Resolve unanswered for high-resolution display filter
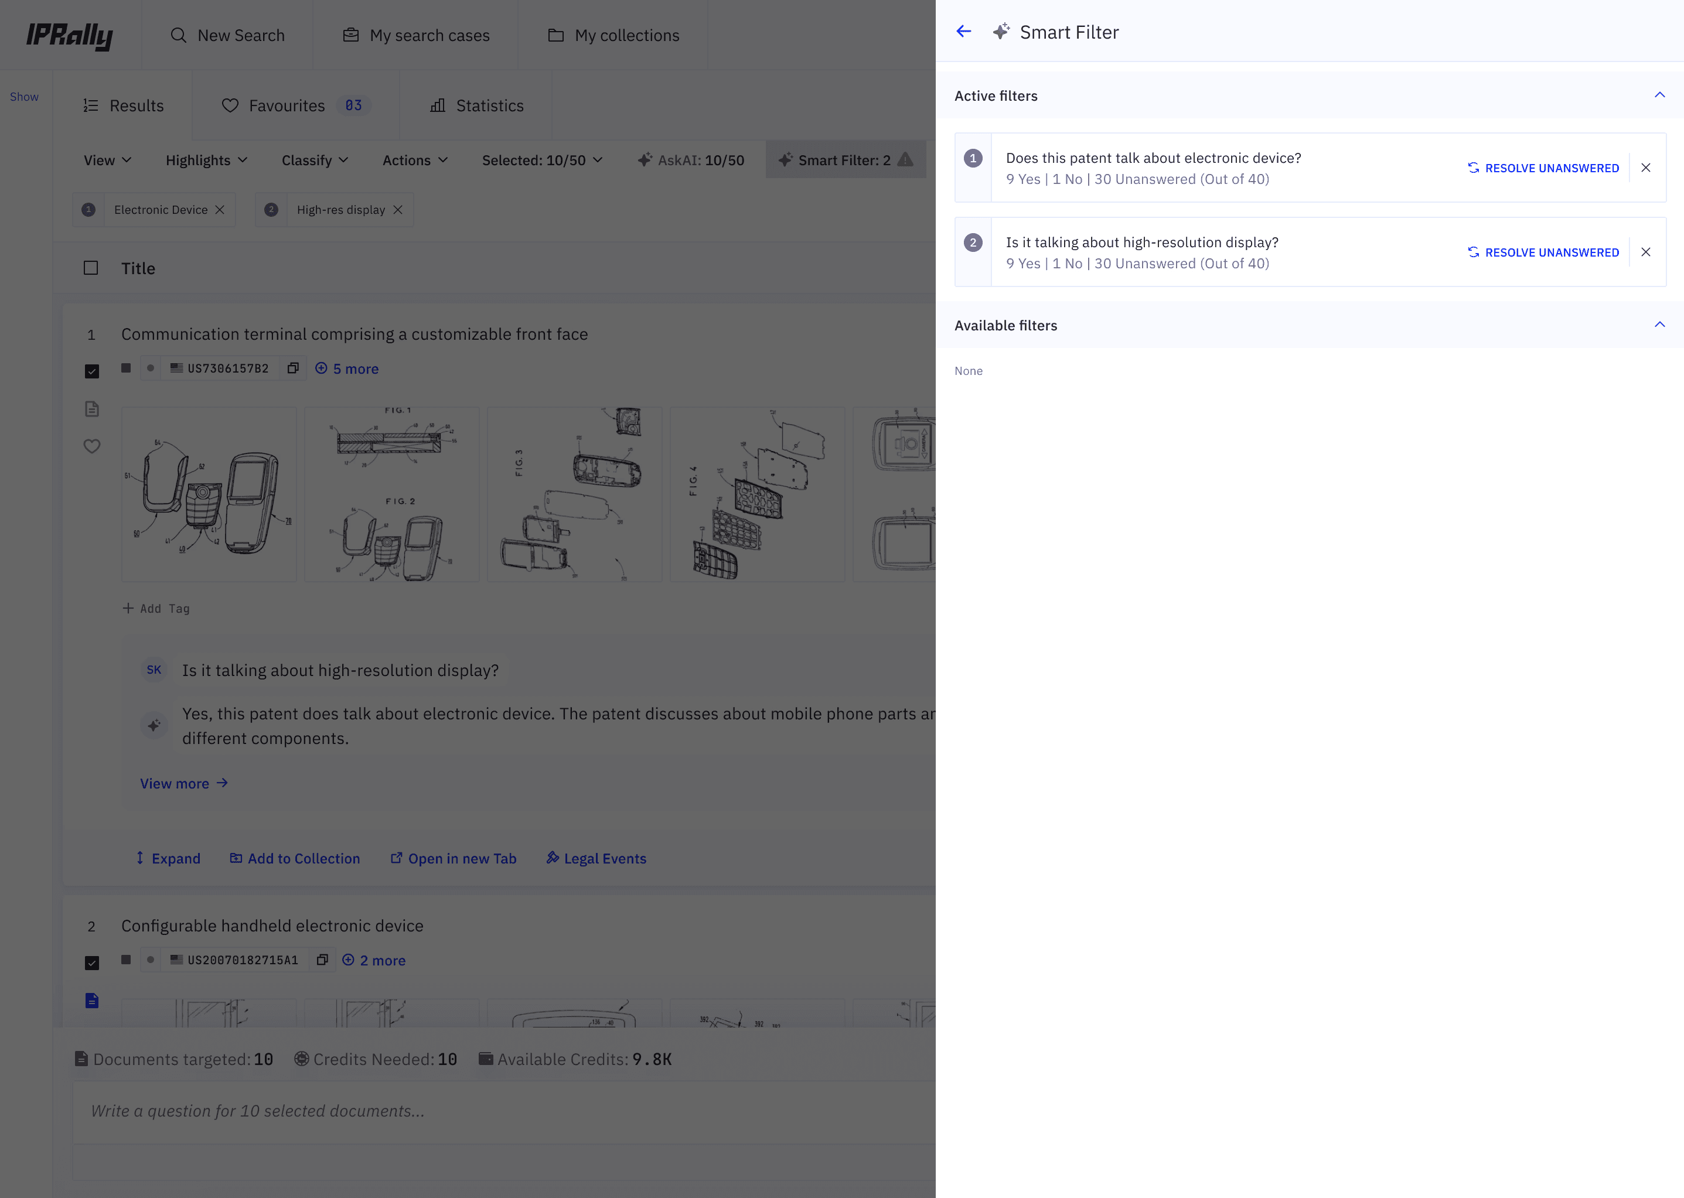Screen dimensions: 1684x1198 (x=1543, y=252)
